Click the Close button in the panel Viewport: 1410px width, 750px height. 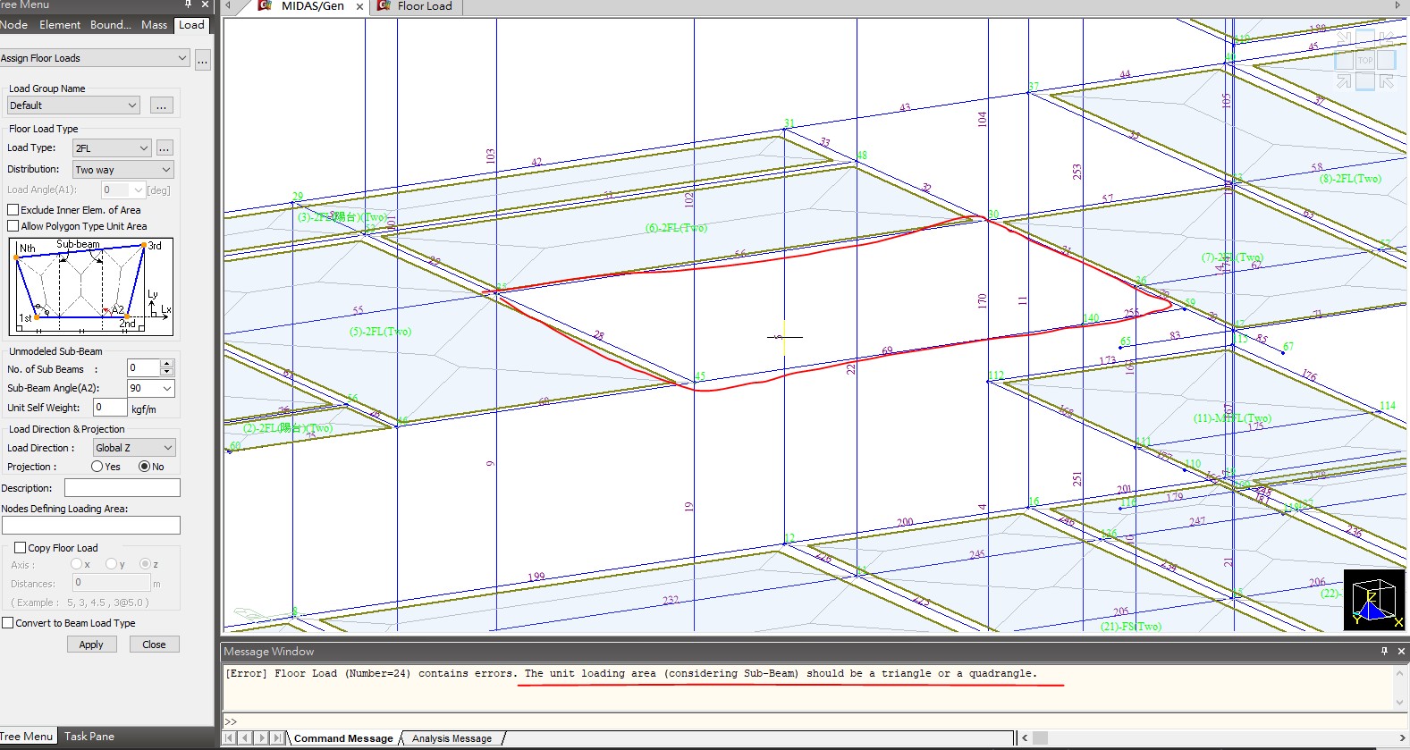[x=154, y=645]
